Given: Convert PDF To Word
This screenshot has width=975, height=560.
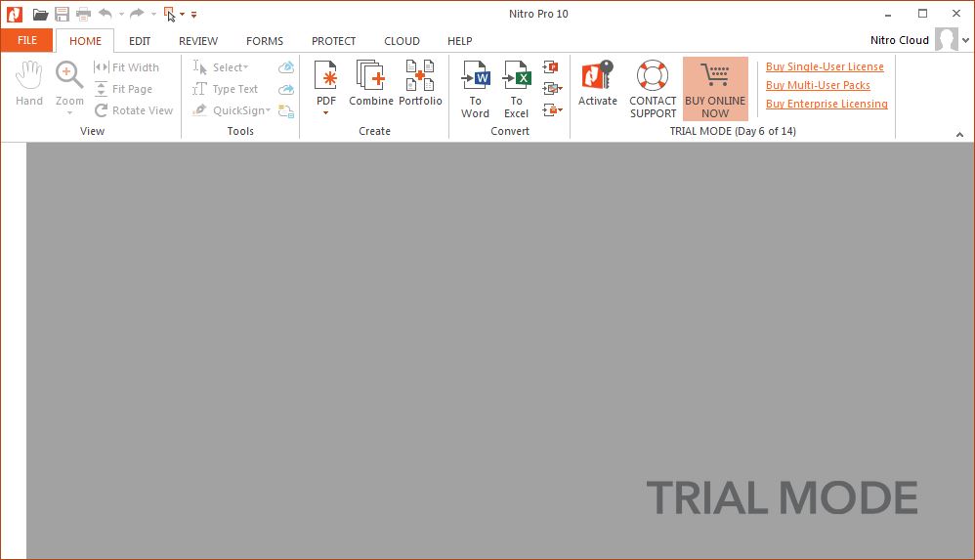Looking at the screenshot, I should tap(475, 89).
